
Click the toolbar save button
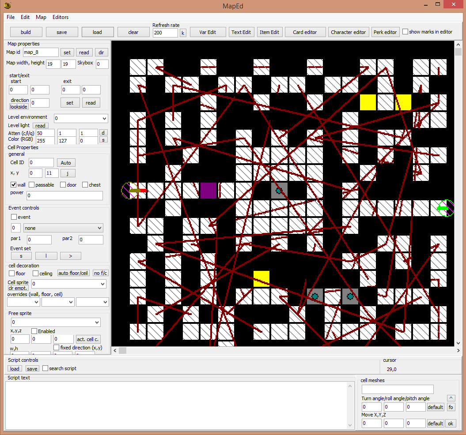[x=62, y=32]
